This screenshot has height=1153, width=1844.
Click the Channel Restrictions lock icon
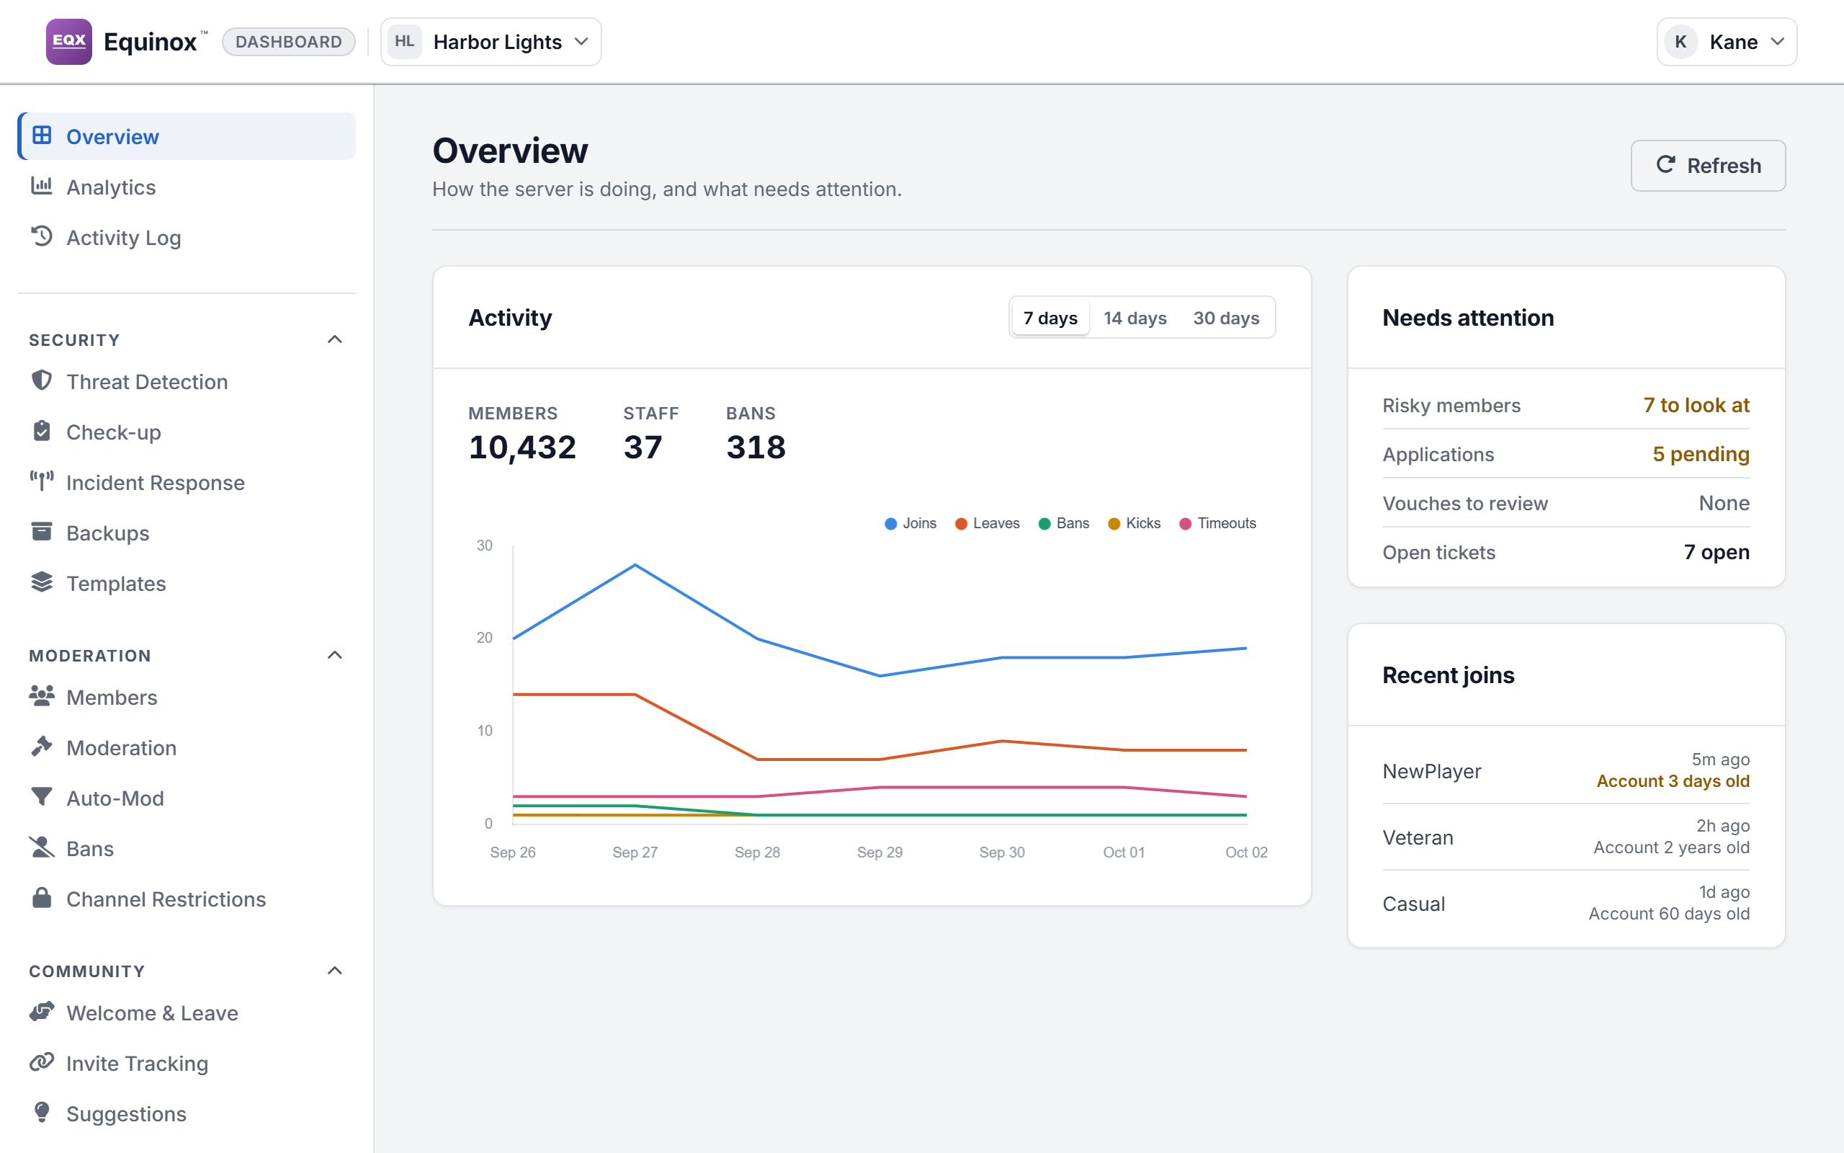[42, 898]
